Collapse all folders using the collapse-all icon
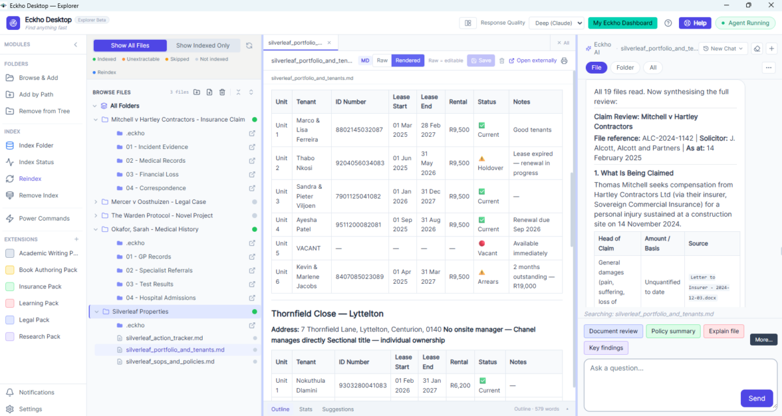This screenshot has height=416, width=782. tap(239, 92)
